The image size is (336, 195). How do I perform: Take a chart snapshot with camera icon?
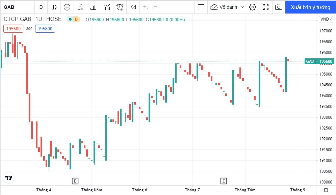[x=279, y=7]
